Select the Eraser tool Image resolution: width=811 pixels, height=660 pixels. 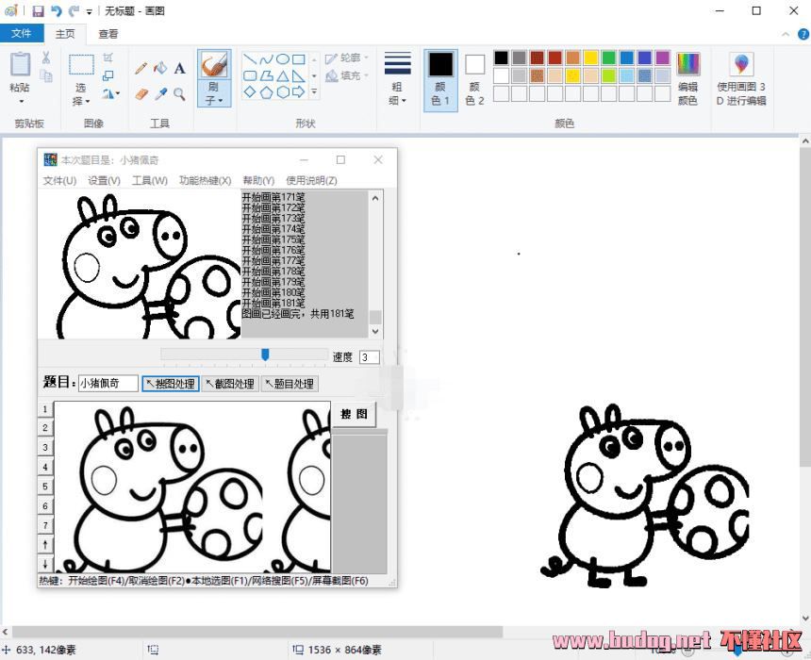(x=141, y=93)
